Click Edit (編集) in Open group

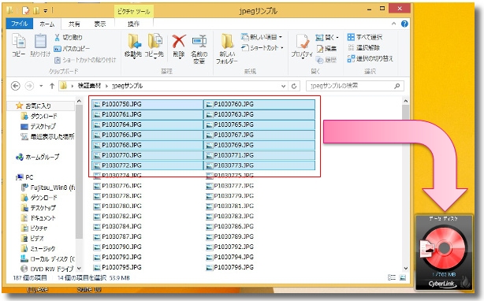point(326,48)
